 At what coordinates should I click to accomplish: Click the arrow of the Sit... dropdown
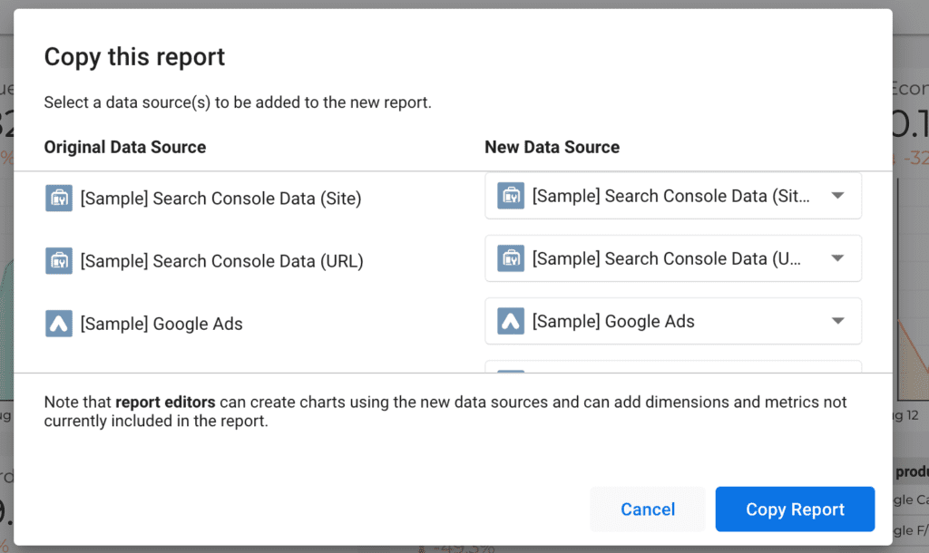click(x=837, y=196)
